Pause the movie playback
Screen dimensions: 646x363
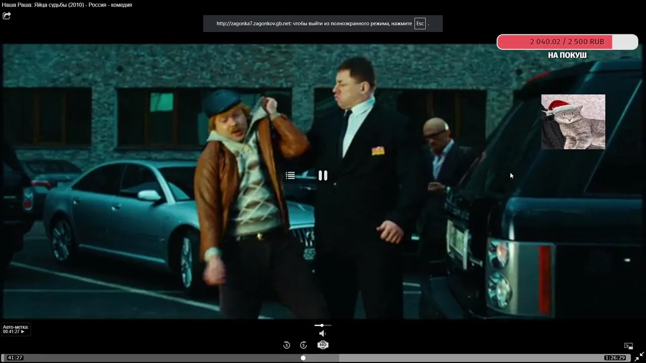323,175
